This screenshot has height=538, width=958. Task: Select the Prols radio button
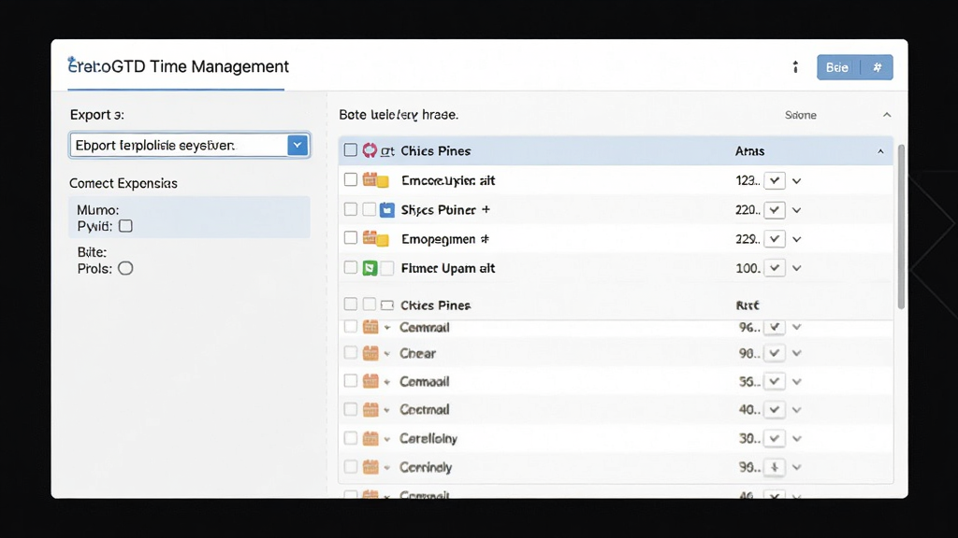(x=125, y=268)
